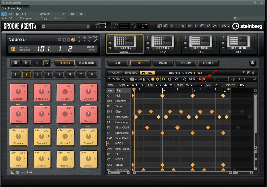Select the arrow Object Selection tool
Screen dimensions: 267x187
[x=109, y=79]
